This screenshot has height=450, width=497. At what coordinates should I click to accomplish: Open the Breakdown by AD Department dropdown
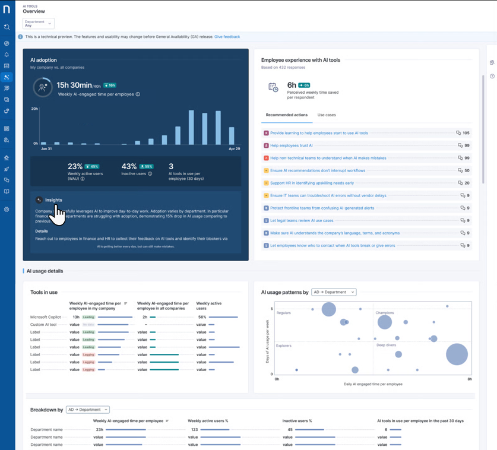click(88, 410)
